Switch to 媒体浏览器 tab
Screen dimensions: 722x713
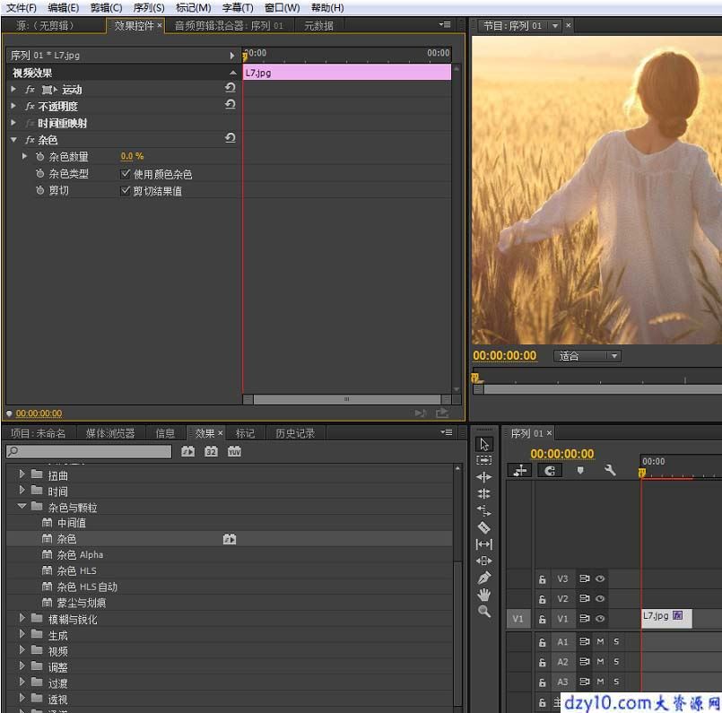click(110, 433)
